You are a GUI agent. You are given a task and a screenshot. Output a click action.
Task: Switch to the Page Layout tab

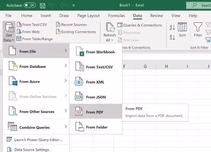89,16
